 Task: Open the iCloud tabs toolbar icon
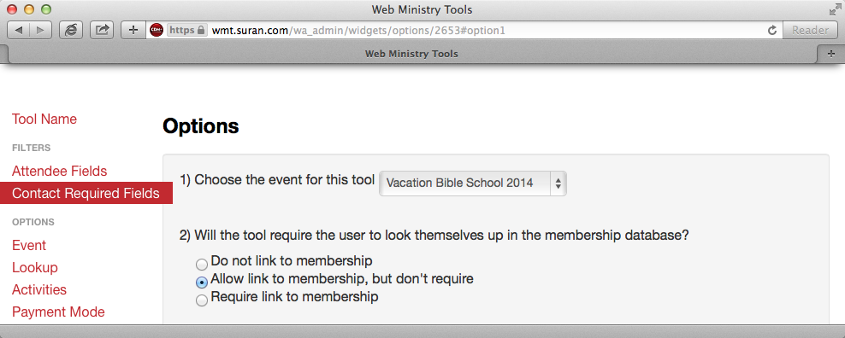click(x=71, y=30)
